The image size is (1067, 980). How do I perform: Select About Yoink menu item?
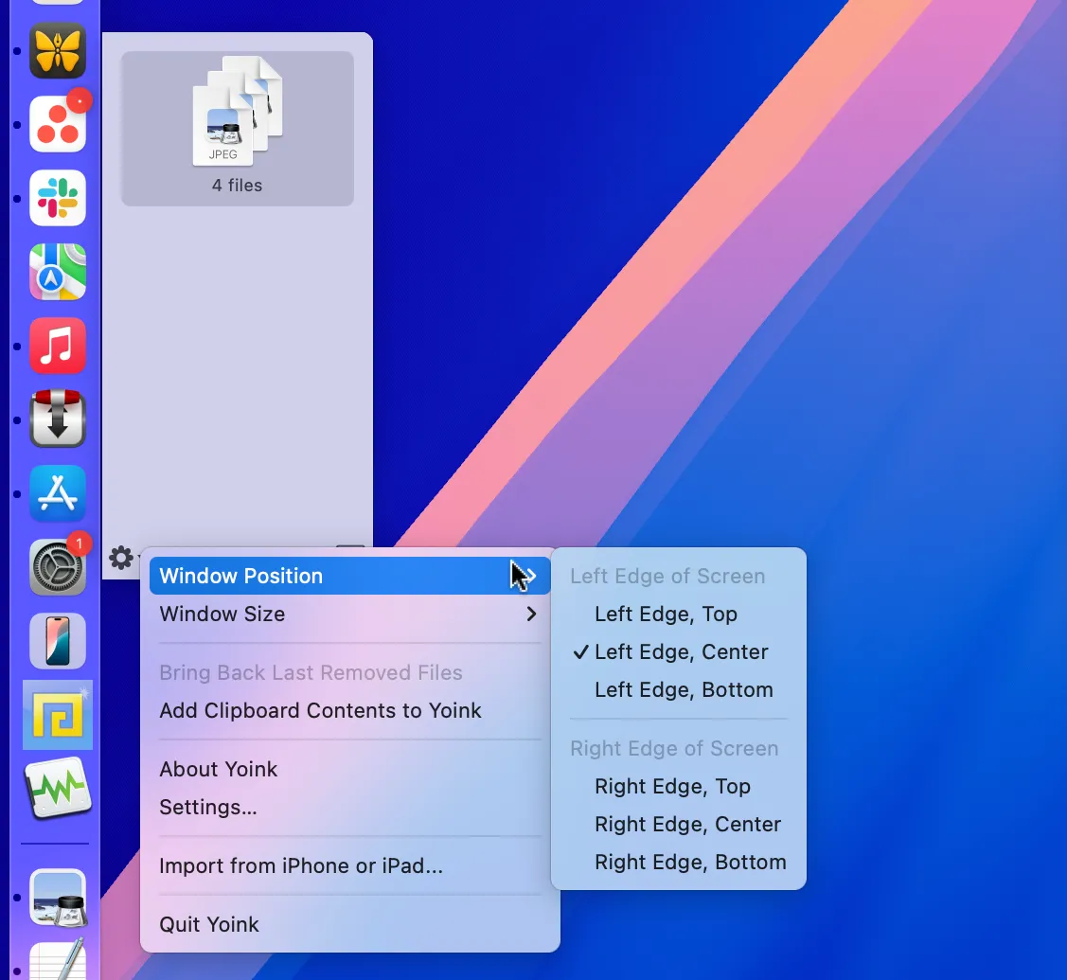[x=349, y=769]
